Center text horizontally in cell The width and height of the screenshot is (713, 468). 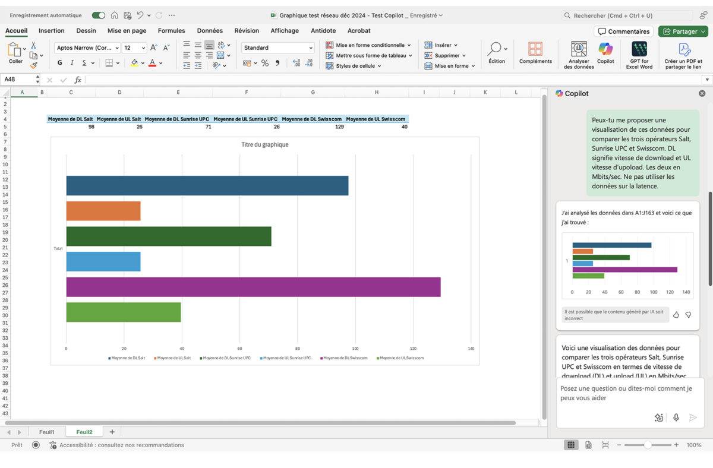click(x=198, y=55)
